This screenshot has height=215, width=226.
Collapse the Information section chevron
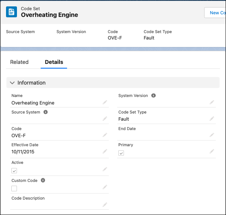click(12, 83)
